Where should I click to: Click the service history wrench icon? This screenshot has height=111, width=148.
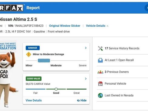(100, 49)
